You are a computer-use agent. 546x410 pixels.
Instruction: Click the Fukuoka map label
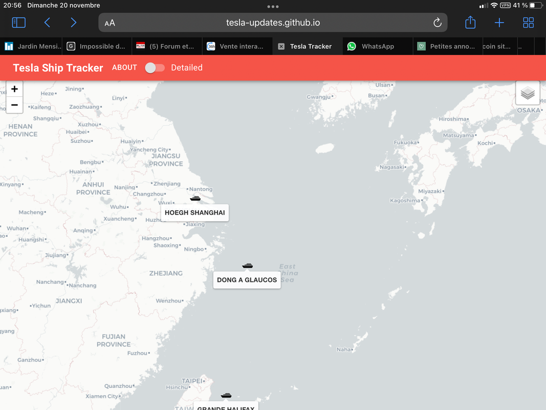tap(405, 142)
